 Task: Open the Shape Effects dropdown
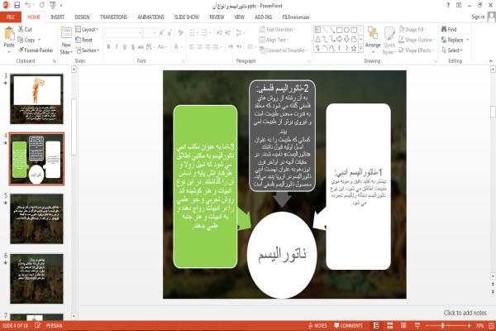point(416,50)
